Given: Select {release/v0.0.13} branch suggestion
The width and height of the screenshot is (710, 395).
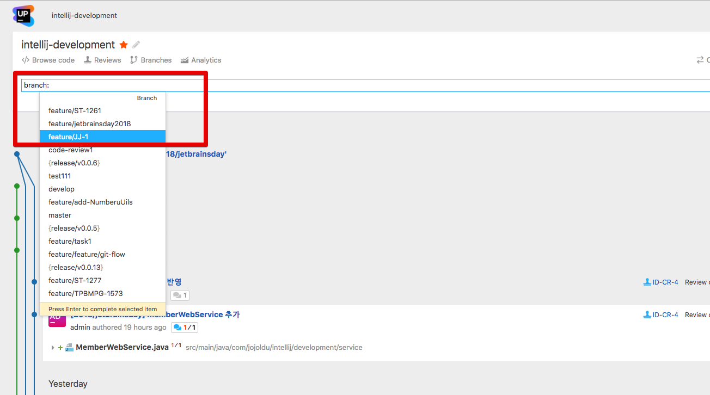Looking at the screenshot, I should [102, 267].
